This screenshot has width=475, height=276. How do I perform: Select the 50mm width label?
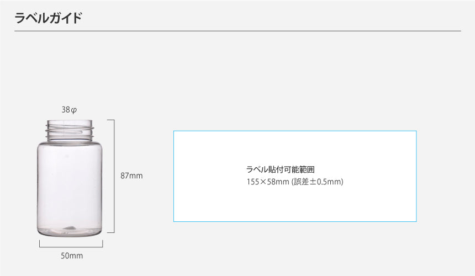(x=71, y=256)
